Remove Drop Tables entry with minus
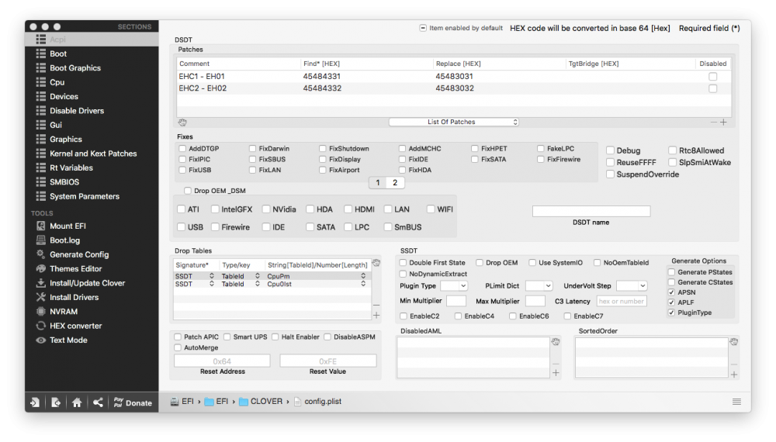Image resolution: width=776 pixels, height=442 pixels. coord(376,305)
